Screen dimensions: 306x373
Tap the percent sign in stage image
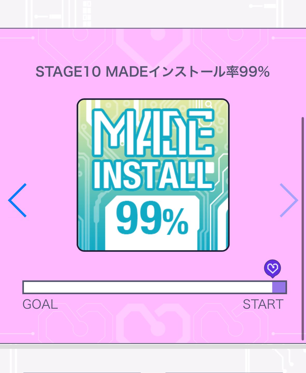click(x=176, y=222)
